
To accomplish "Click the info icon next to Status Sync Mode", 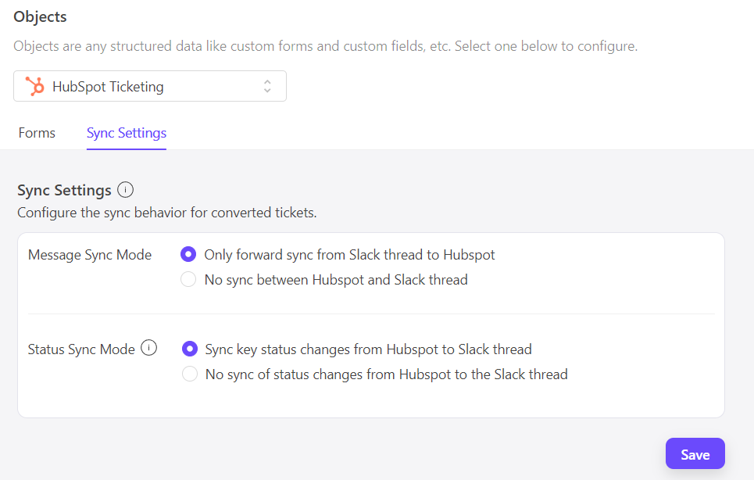I will point(148,349).
